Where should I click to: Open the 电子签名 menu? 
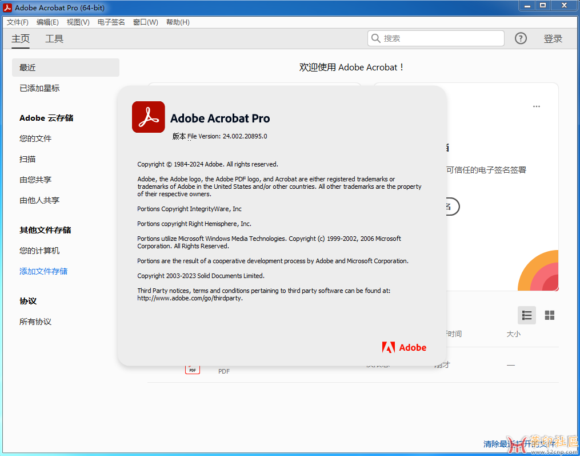(111, 22)
